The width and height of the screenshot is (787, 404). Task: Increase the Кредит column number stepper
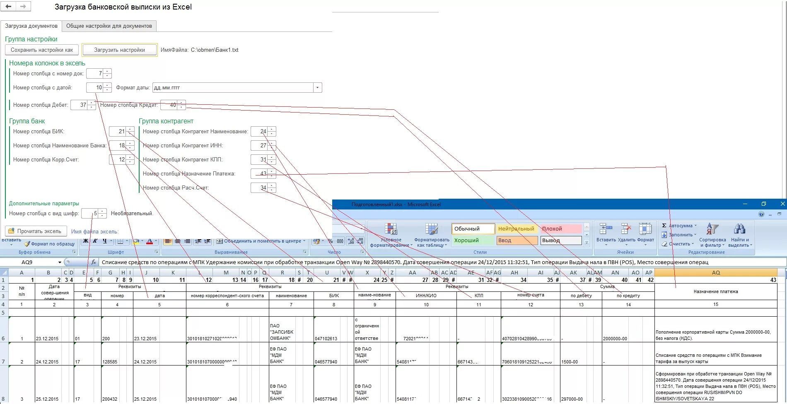point(181,103)
